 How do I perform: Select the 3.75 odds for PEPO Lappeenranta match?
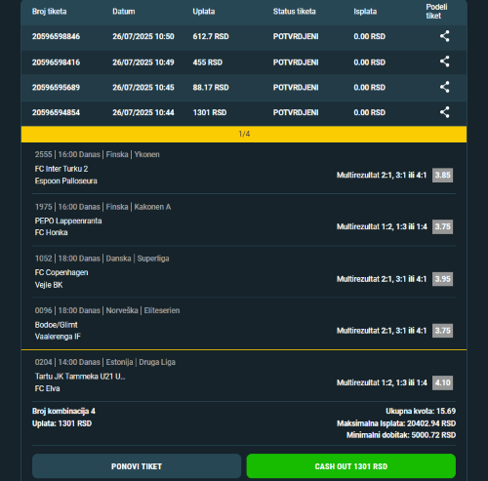tap(442, 226)
